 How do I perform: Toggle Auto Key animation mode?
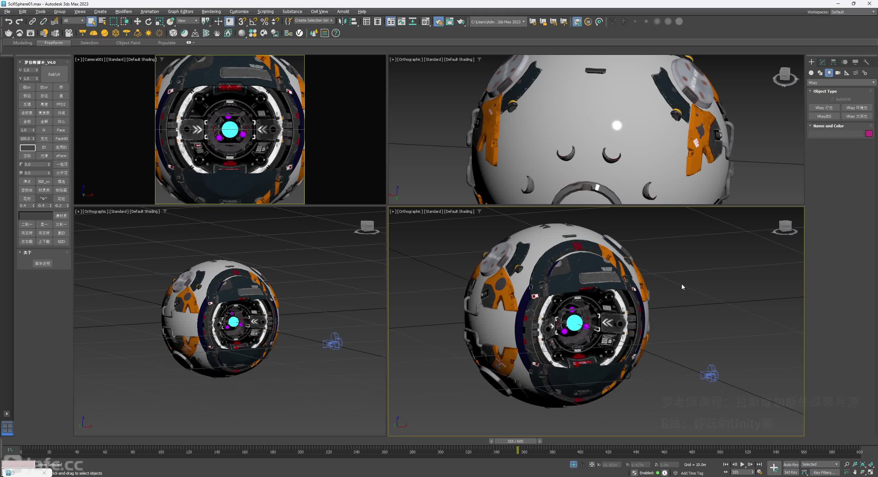pyautogui.click(x=791, y=465)
